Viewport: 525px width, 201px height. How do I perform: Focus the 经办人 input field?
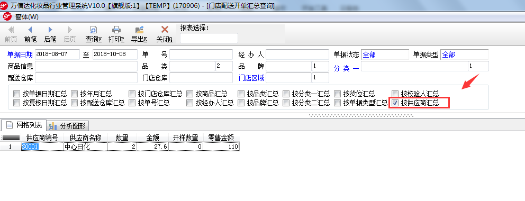[297, 54]
